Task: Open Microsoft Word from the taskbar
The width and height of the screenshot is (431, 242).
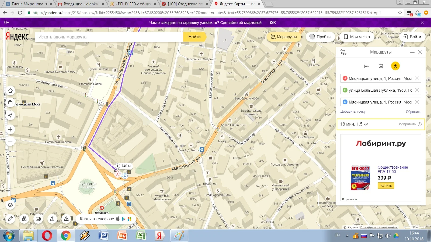Action: (103, 236)
